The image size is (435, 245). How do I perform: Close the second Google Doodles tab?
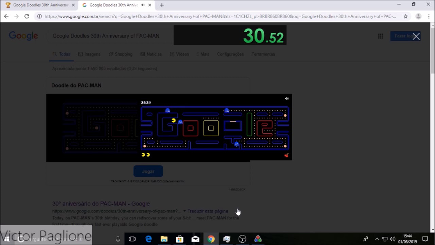click(x=150, y=5)
